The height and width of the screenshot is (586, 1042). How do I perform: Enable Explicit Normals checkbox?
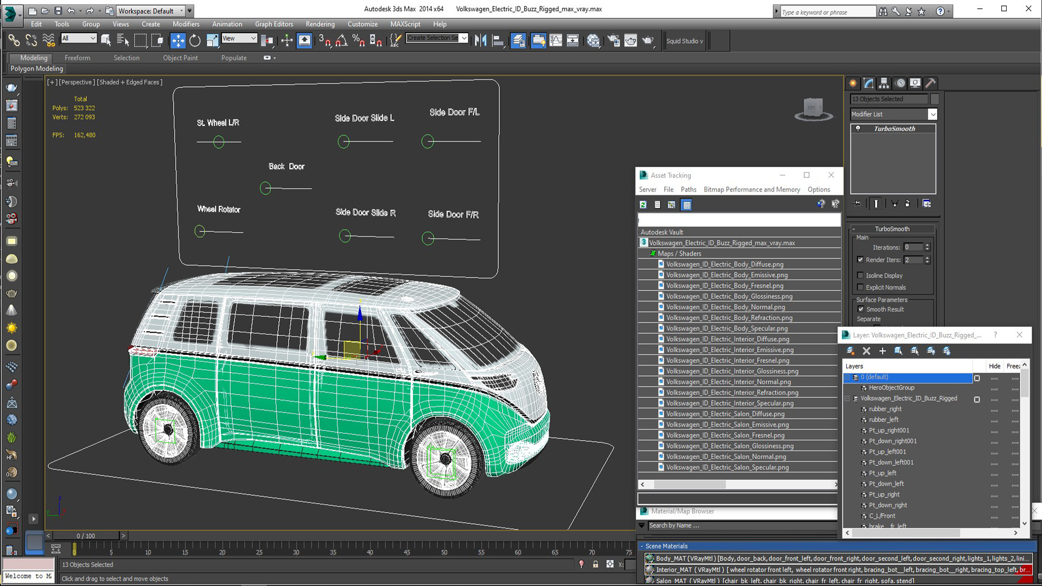(x=860, y=287)
